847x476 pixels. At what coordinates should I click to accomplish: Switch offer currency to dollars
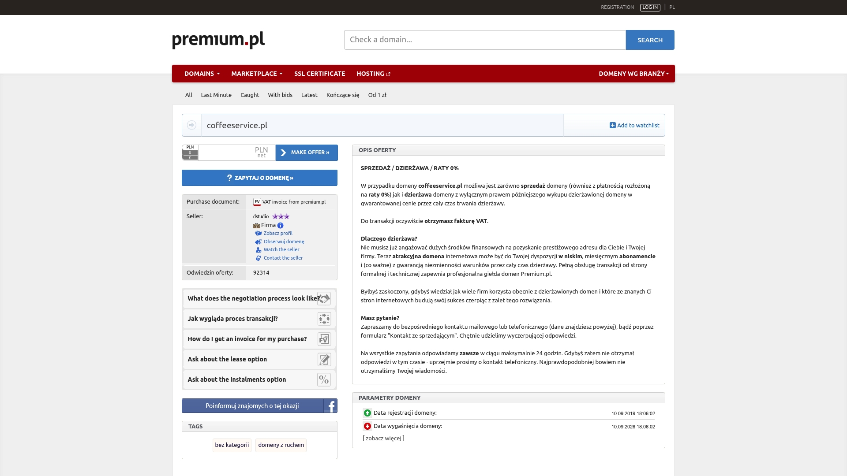[190, 152]
